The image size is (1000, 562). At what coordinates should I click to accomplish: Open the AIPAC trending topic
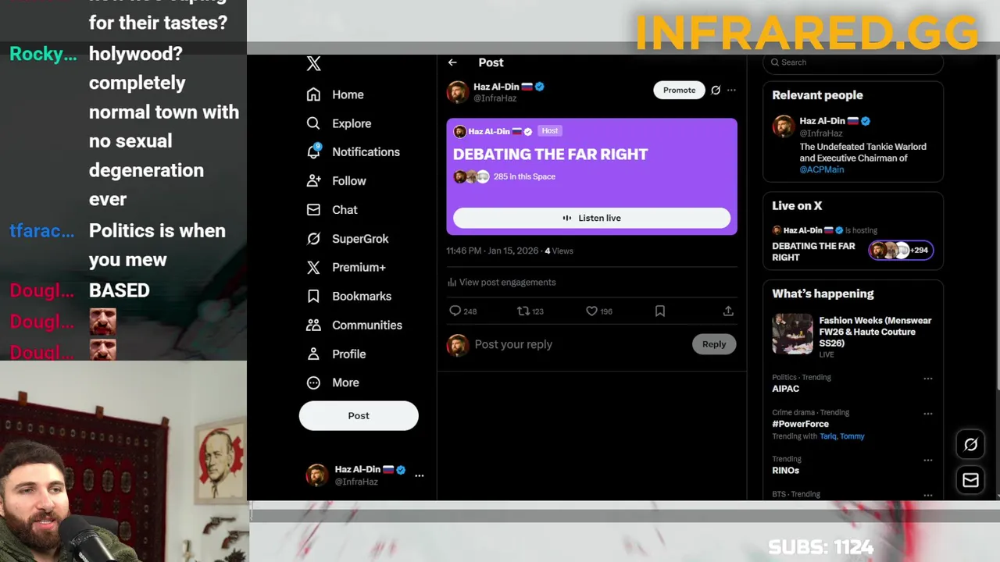pos(786,389)
